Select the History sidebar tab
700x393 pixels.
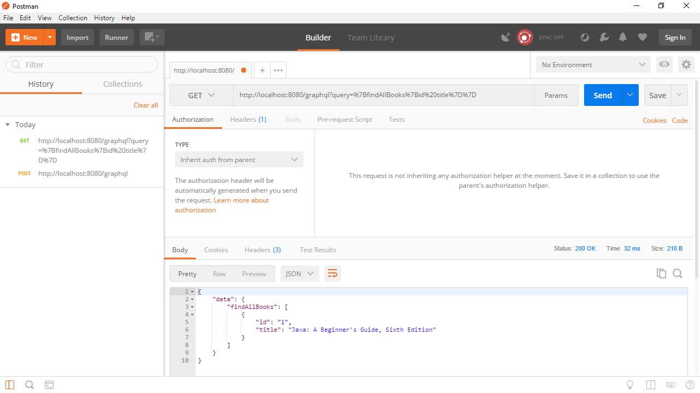(x=41, y=84)
